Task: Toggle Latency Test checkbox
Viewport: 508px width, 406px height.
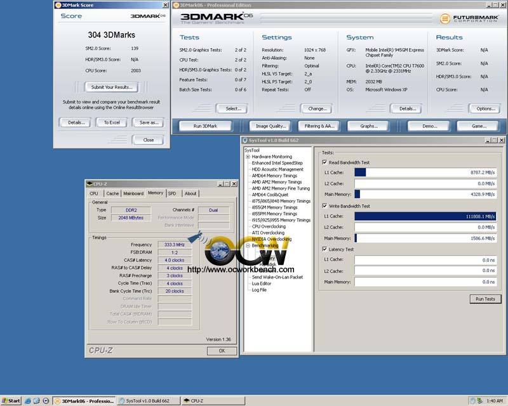Action: [324, 249]
